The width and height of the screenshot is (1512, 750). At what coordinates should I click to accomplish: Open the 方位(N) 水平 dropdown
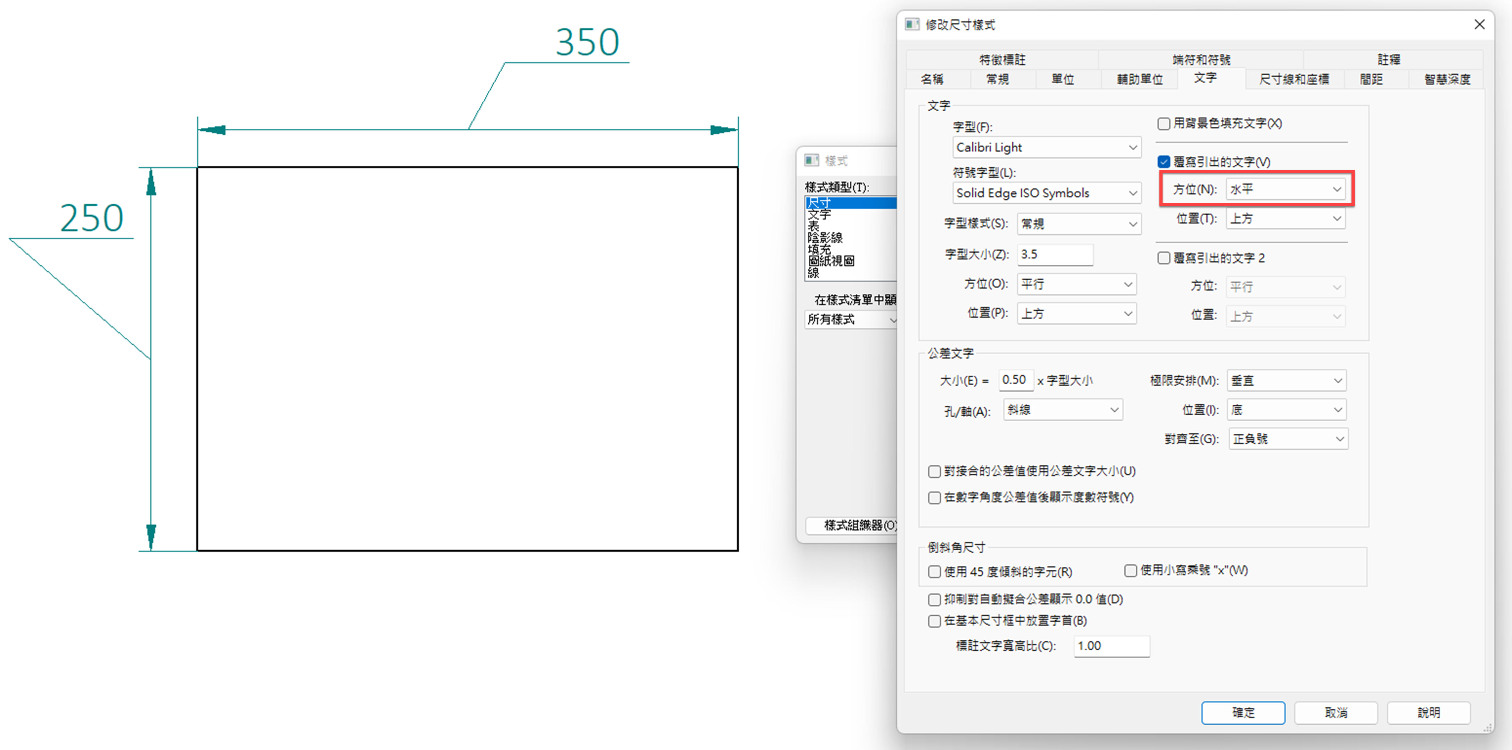(x=1285, y=189)
